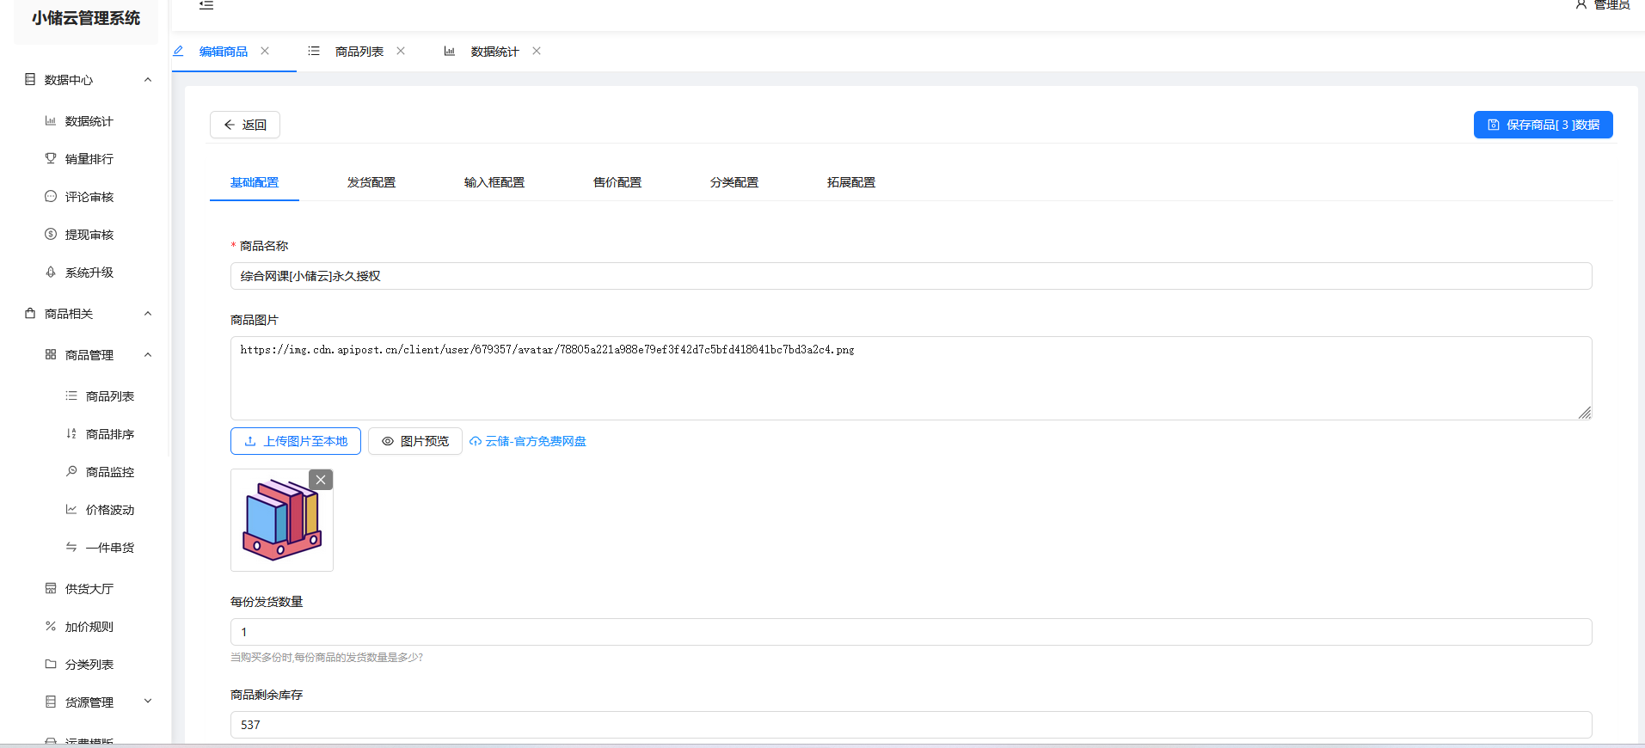Image resolution: width=1645 pixels, height=748 pixels.
Task: Switch to the 售价配置 tab
Action: (617, 182)
